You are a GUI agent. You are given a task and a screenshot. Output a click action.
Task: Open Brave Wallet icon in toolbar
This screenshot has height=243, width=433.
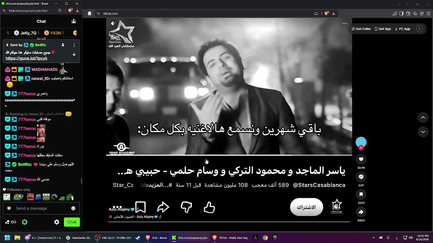click(408, 13)
